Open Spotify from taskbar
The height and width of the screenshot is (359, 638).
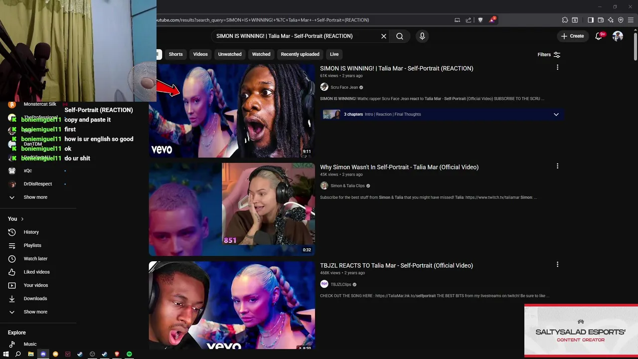point(129,354)
